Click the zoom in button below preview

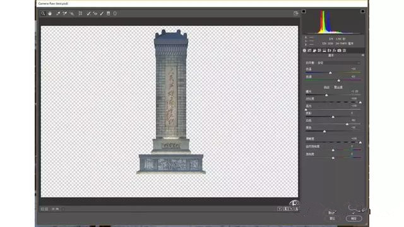click(x=47, y=209)
